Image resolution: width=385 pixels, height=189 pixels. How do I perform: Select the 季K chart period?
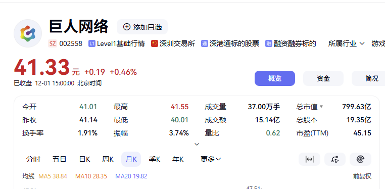point(155,159)
